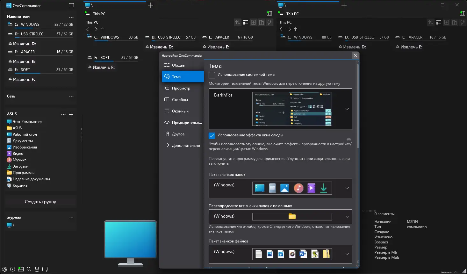This screenshot has width=467, height=274.
Task: Navigate up one folder in the left pane
Action: click(102, 29)
